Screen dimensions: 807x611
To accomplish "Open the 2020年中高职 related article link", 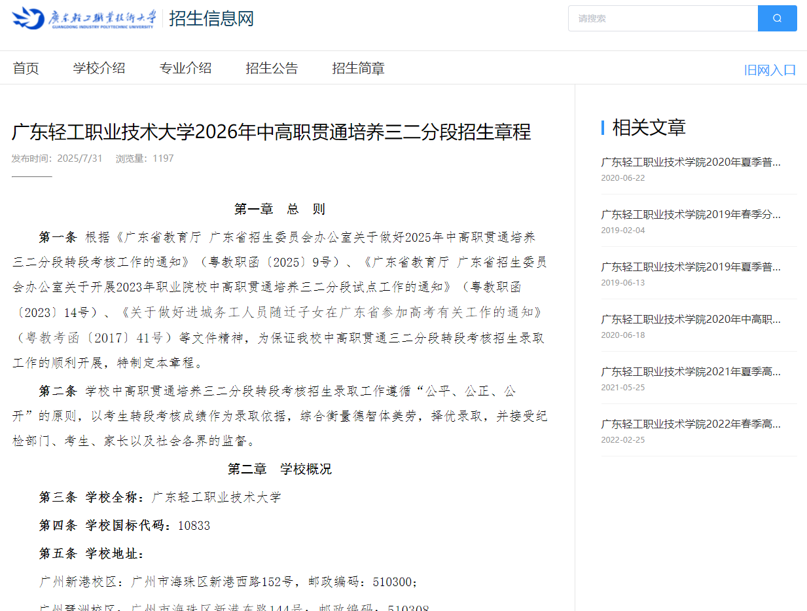I will (x=690, y=319).
